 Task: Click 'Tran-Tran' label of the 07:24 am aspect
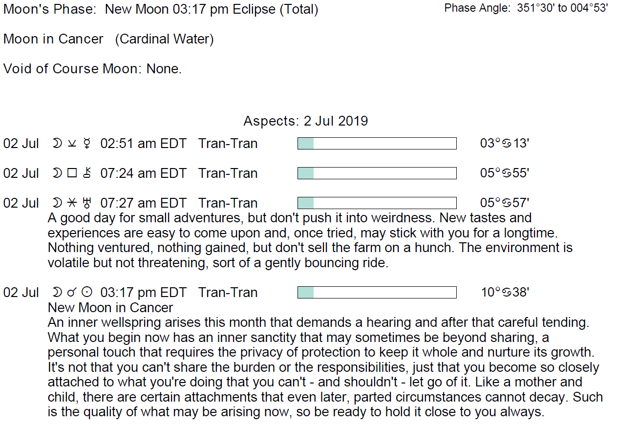[228, 173]
